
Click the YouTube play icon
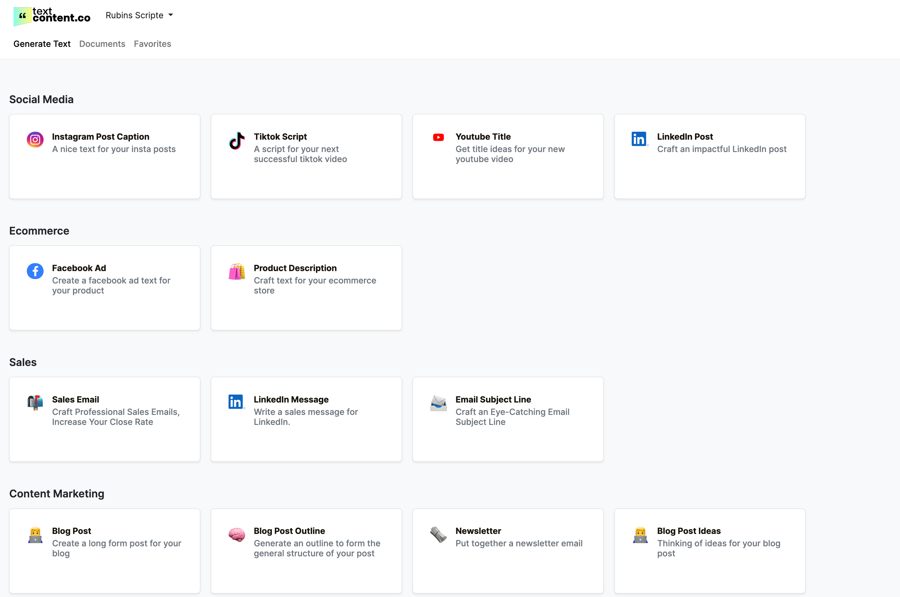439,137
